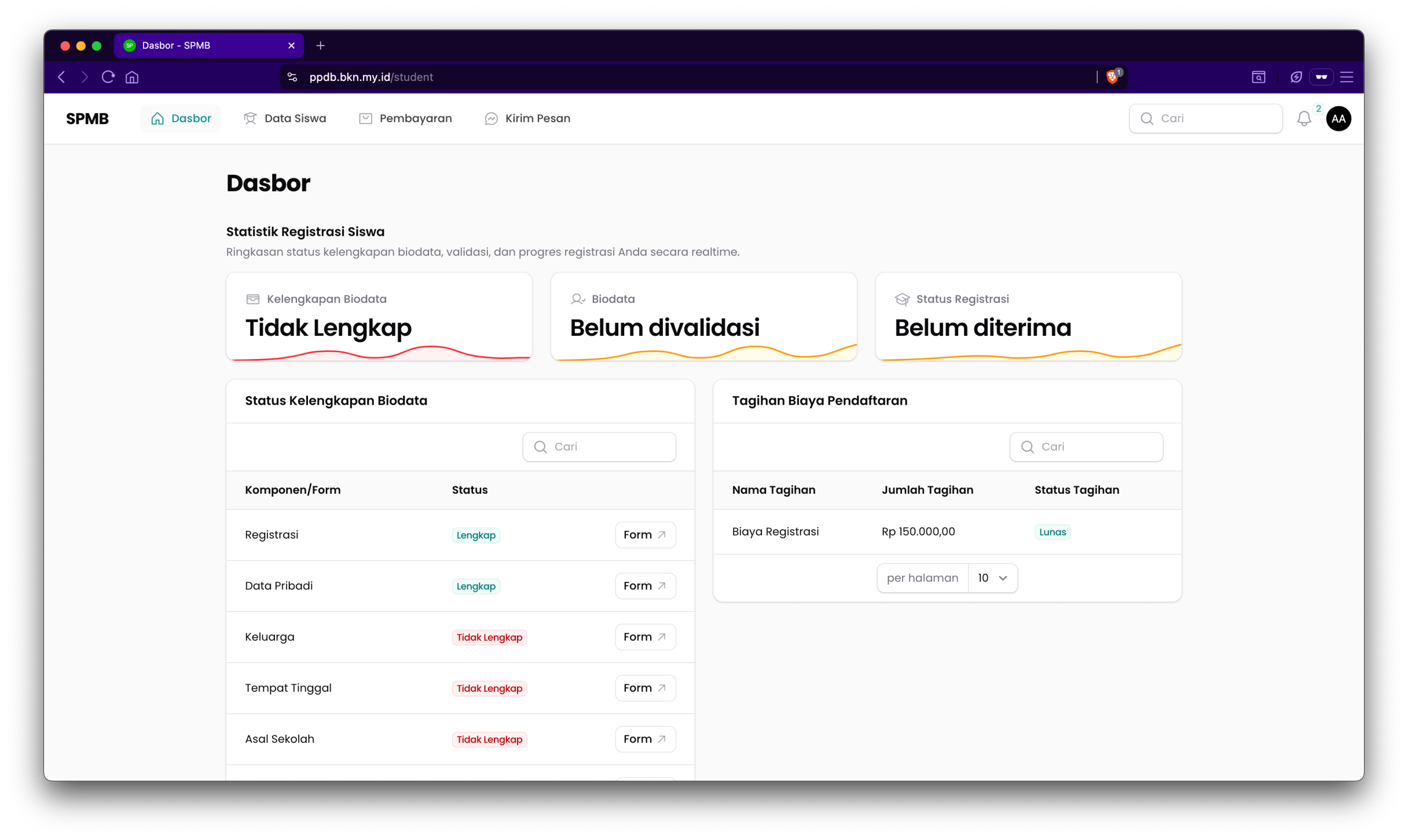The image size is (1408, 839).
Task: Click the Form button for Asal Sekolah
Action: click(x=645, y=739)
